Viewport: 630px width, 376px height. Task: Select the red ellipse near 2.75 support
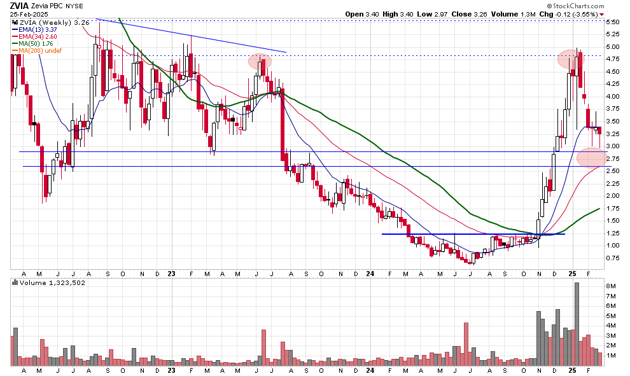(592, 157)
